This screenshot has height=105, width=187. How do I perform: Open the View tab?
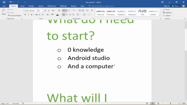pyautogui.click(x=82, y=6)
